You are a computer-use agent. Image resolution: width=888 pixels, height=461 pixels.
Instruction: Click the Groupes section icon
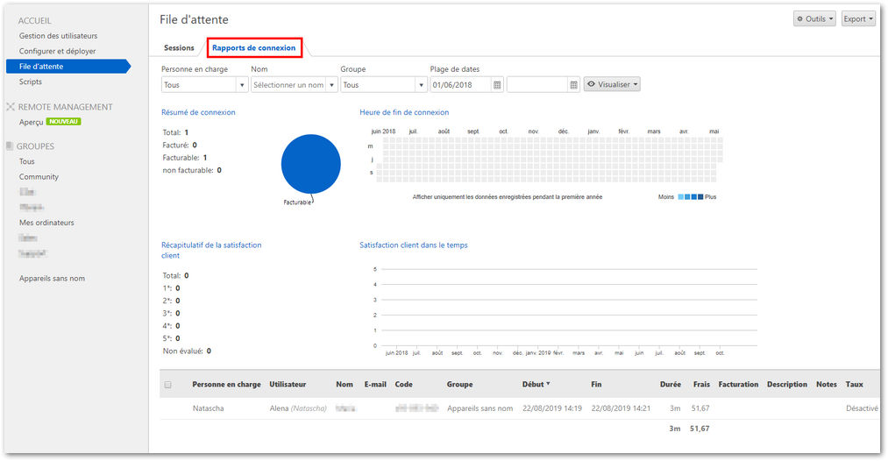click(9, 146)
